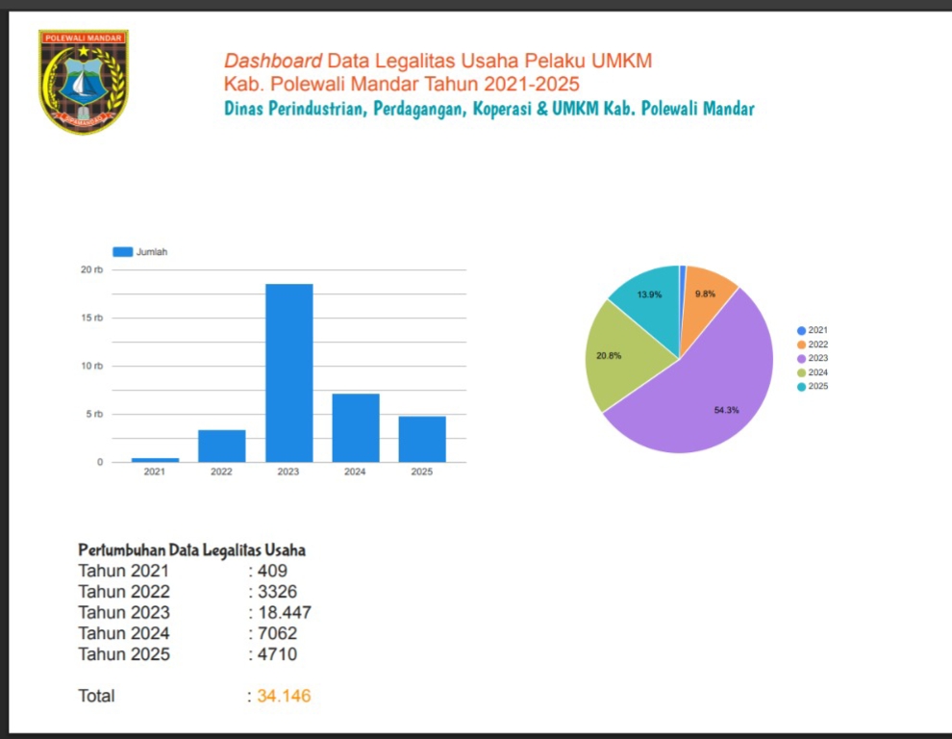Click the small 2021 bar
Image resolution: width=952 pixels, height=739 pixels.
click(155, 460)
